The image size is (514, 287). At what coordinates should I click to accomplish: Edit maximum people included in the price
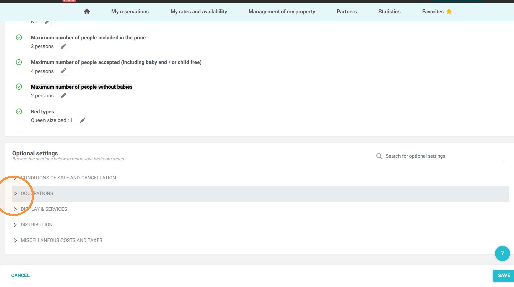click(x=63, y=46)
